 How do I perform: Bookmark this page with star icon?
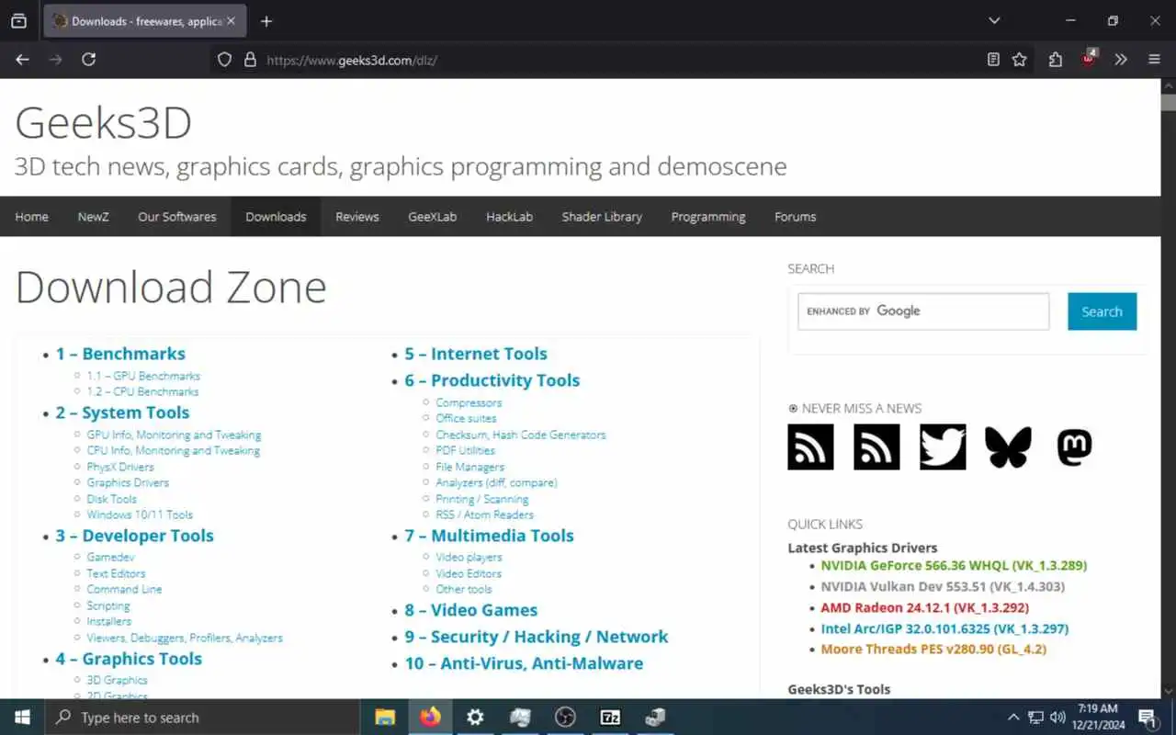coord(1019,60)
